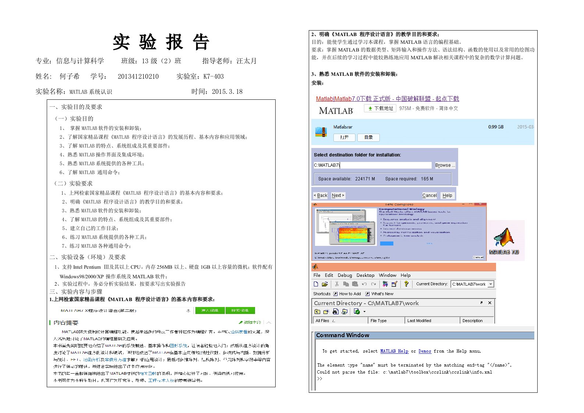
Task: Click the green checkmark reports icon
Action: pos(357,311)
